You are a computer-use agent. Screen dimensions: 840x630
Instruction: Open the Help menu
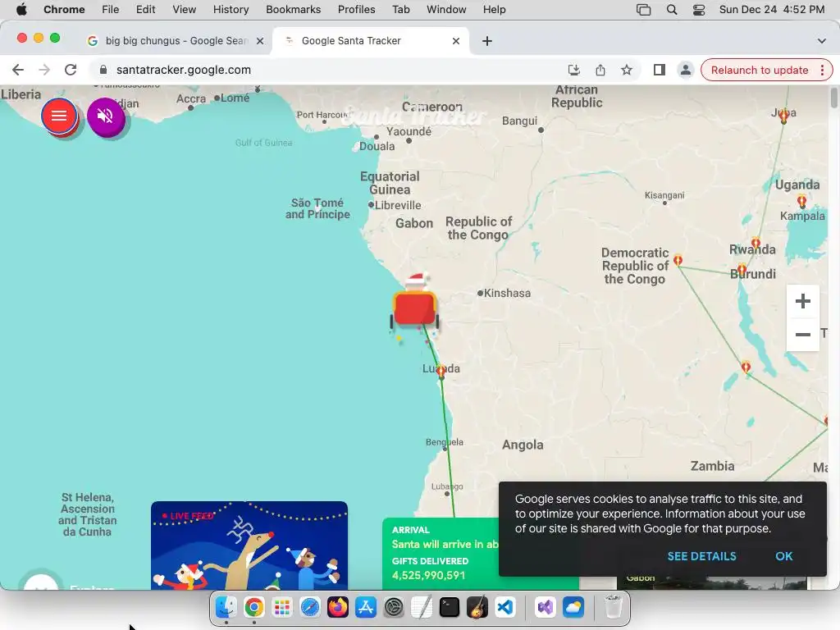tap(494, 10)
